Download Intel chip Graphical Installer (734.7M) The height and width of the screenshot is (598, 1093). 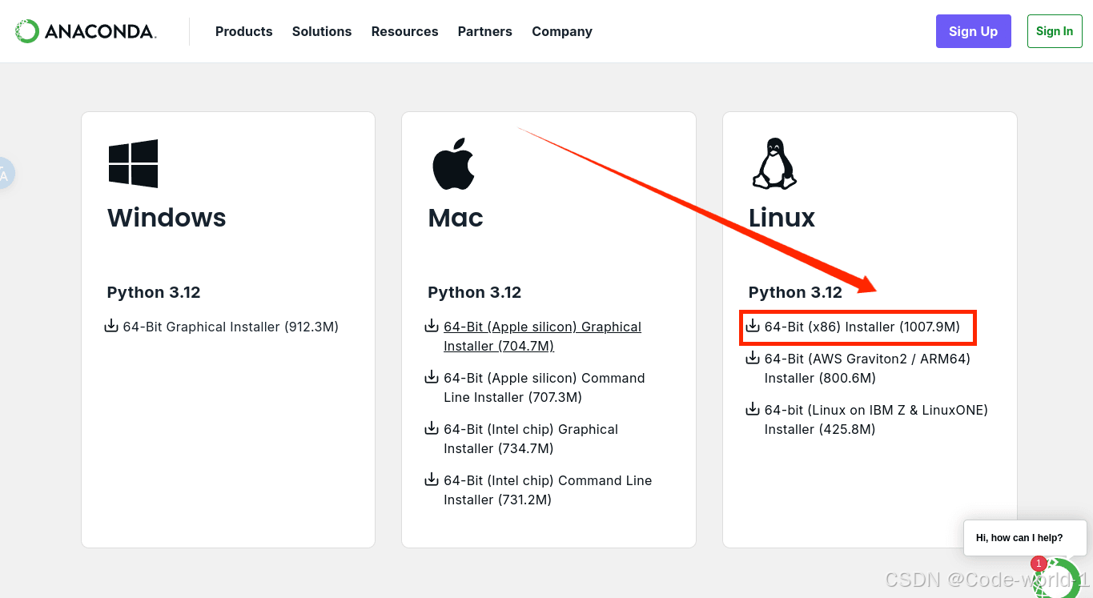[531, 439]
